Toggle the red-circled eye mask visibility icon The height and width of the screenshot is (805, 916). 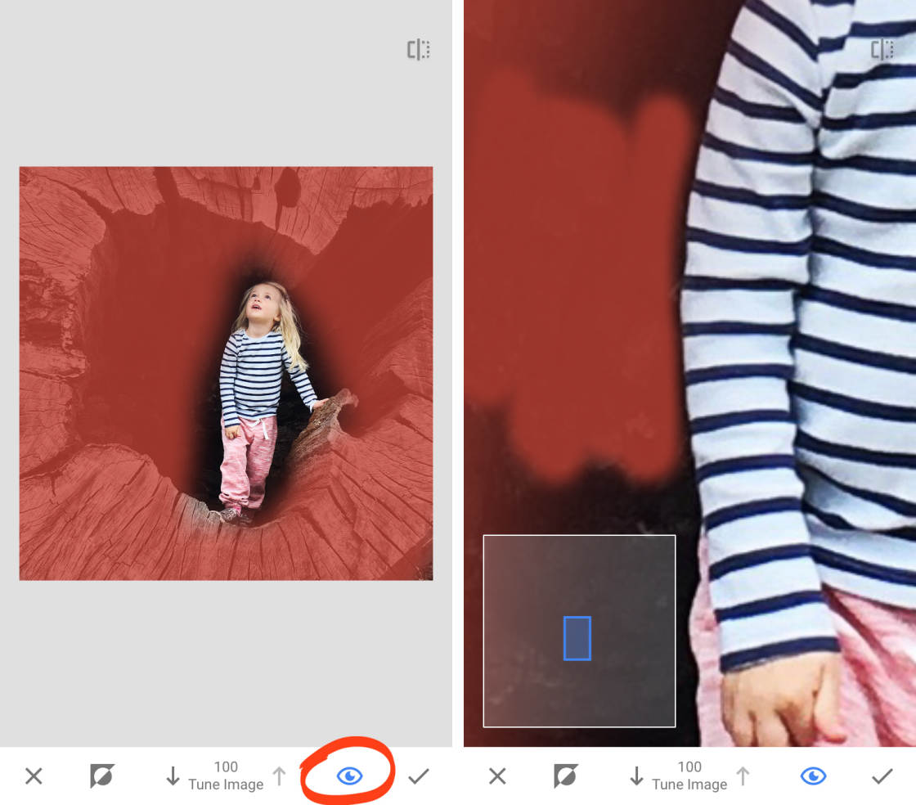point(349,776)
